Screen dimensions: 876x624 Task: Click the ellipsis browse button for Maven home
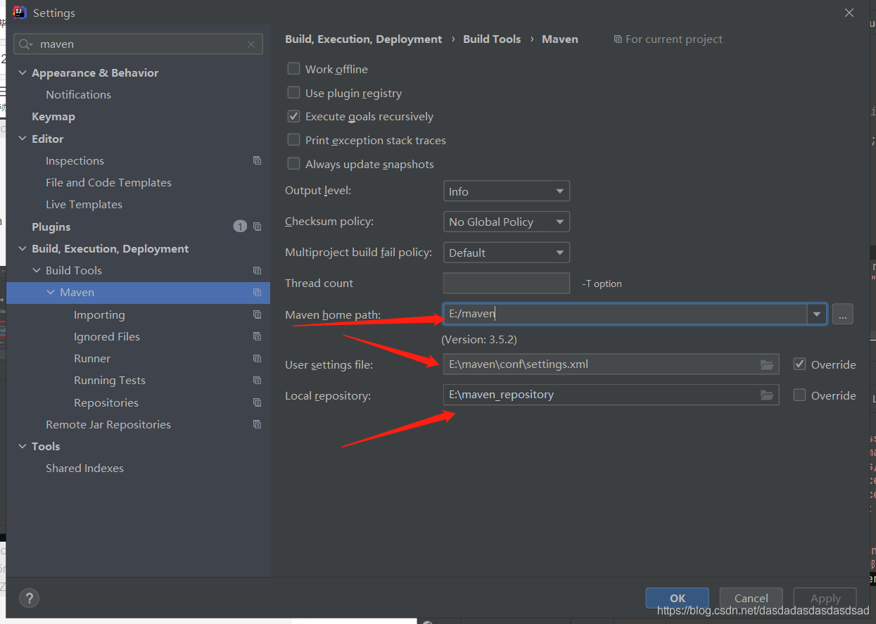pos(842,314)
